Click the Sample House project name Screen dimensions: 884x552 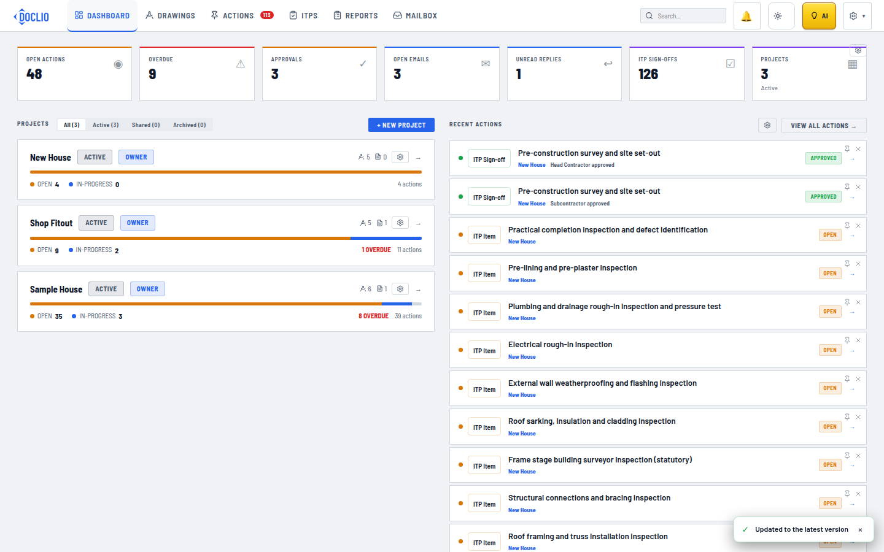click(56, 289)
